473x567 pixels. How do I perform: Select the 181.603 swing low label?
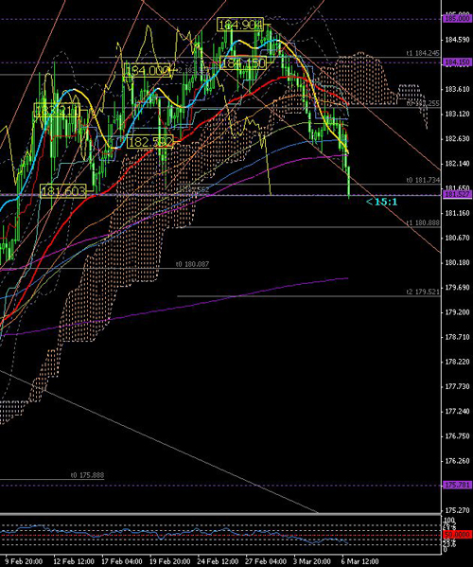(63, 191)
